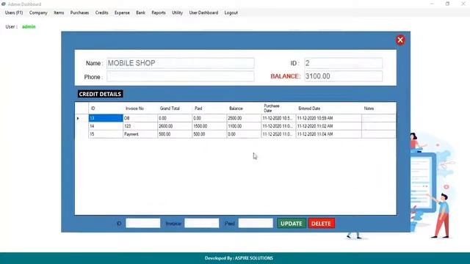This screenshot has width=470, height=264.
Task: Click Entered Date cell 11-12-2020 11:02 AM
Action: click(x=329, y=126)
